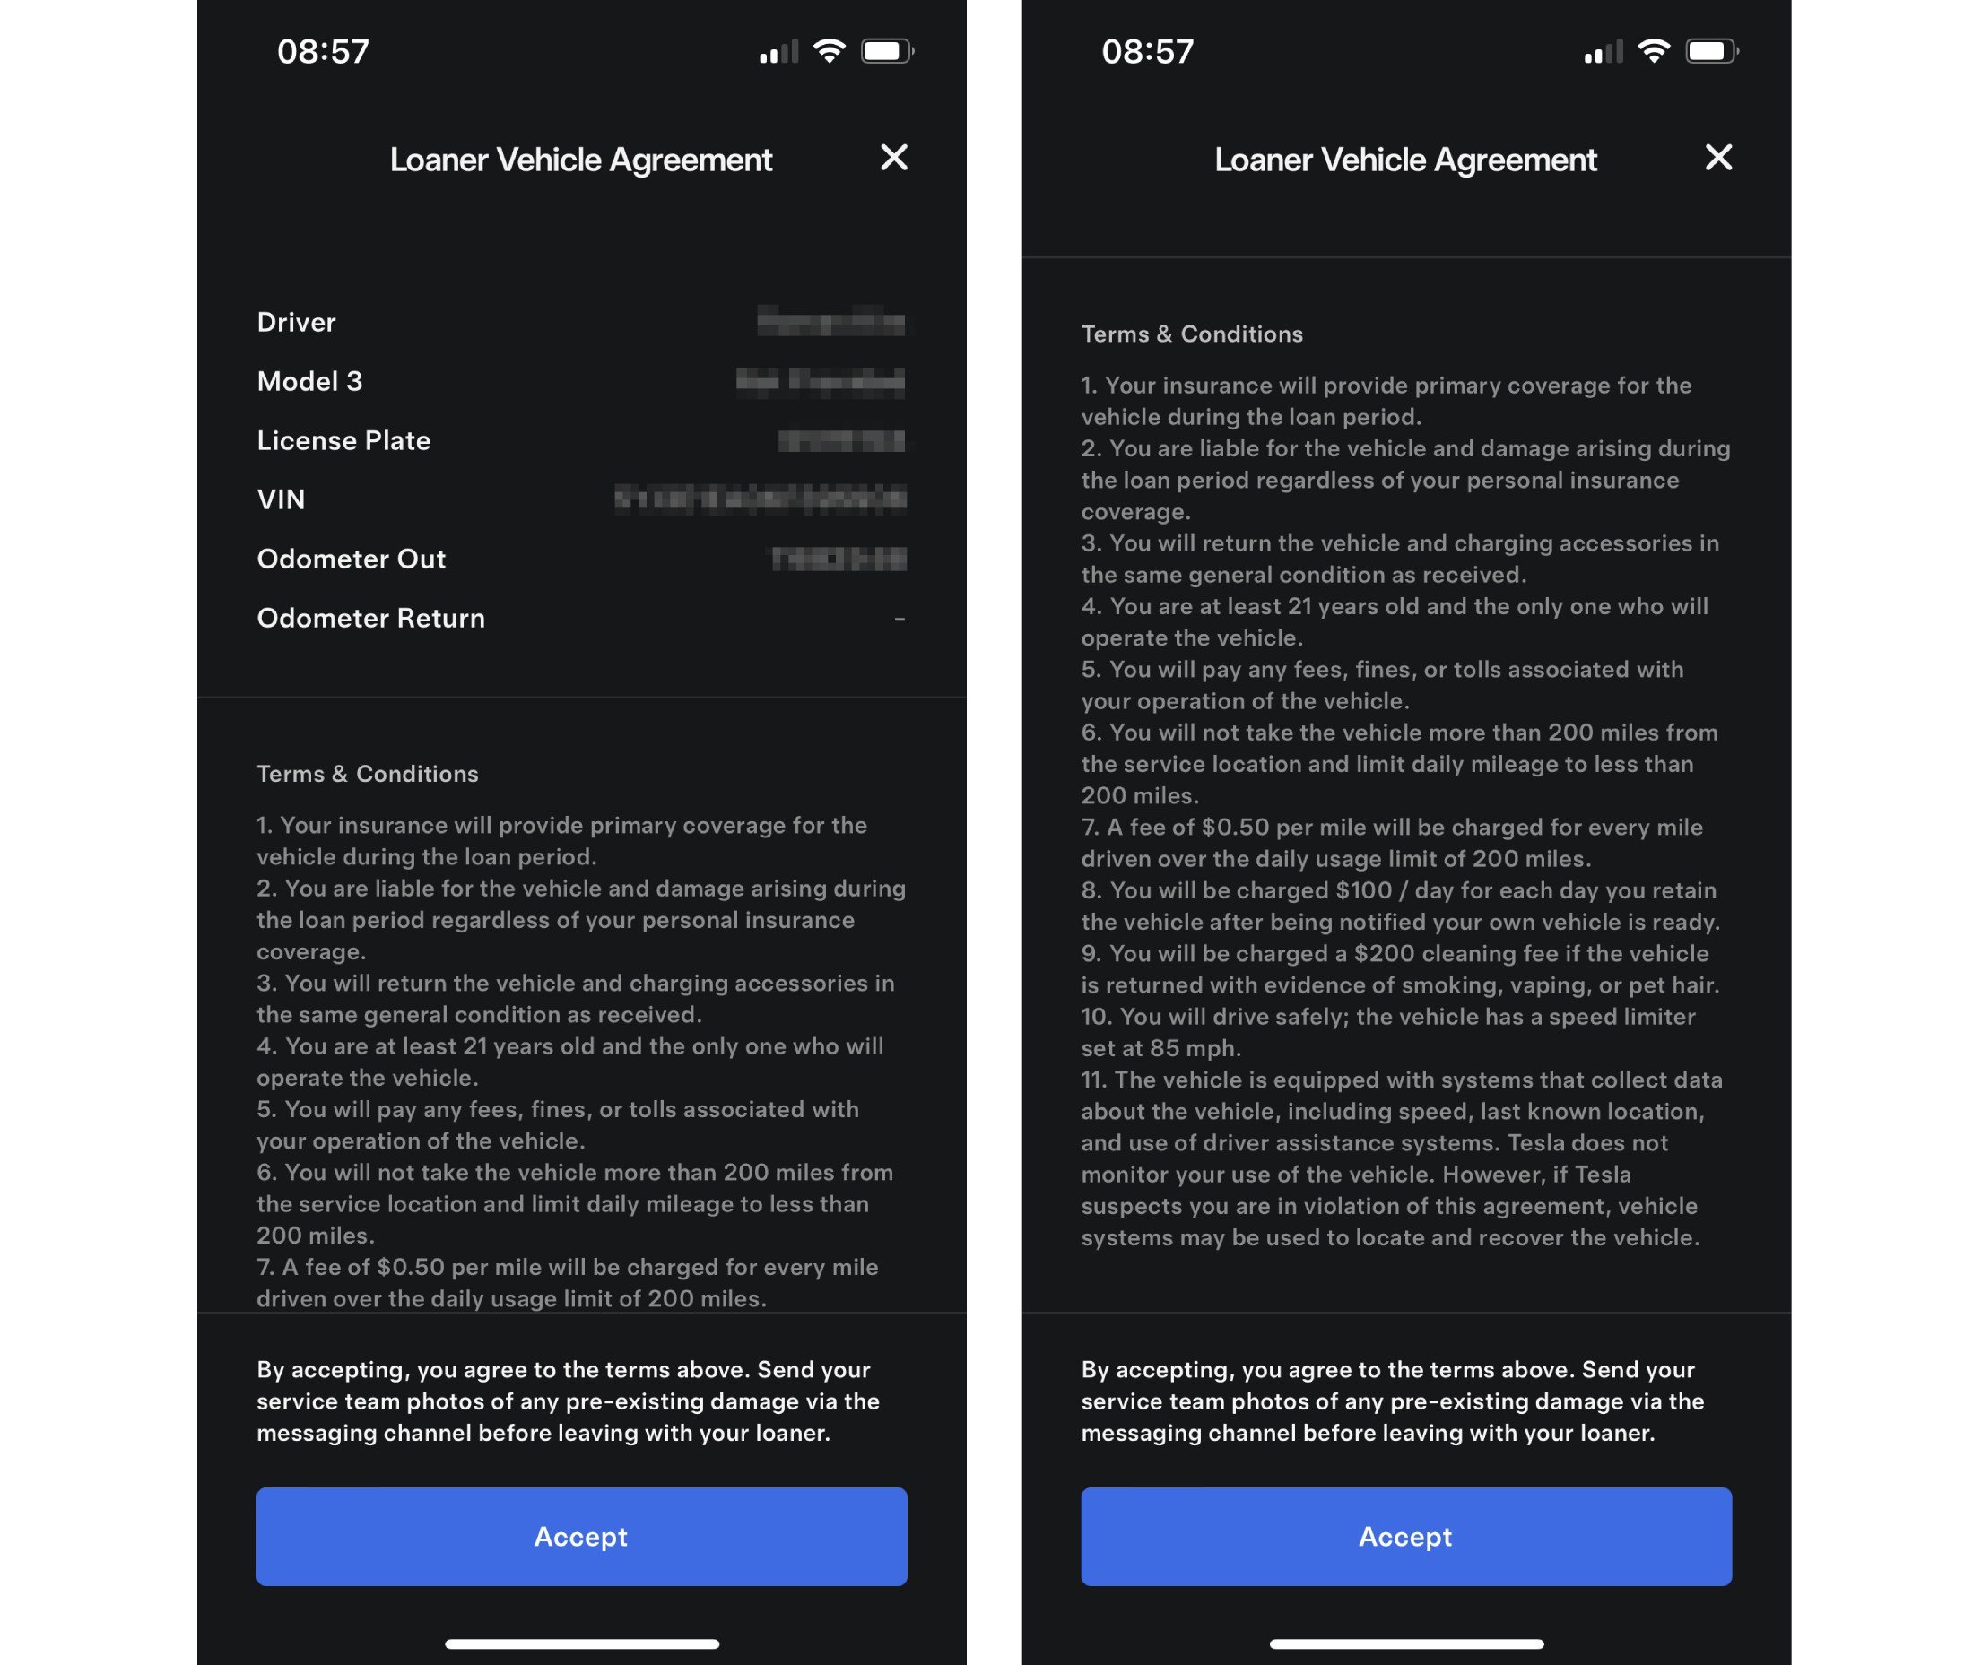Open the VIN information field
Screen dimensions: 1973x1665
(582, 499)
